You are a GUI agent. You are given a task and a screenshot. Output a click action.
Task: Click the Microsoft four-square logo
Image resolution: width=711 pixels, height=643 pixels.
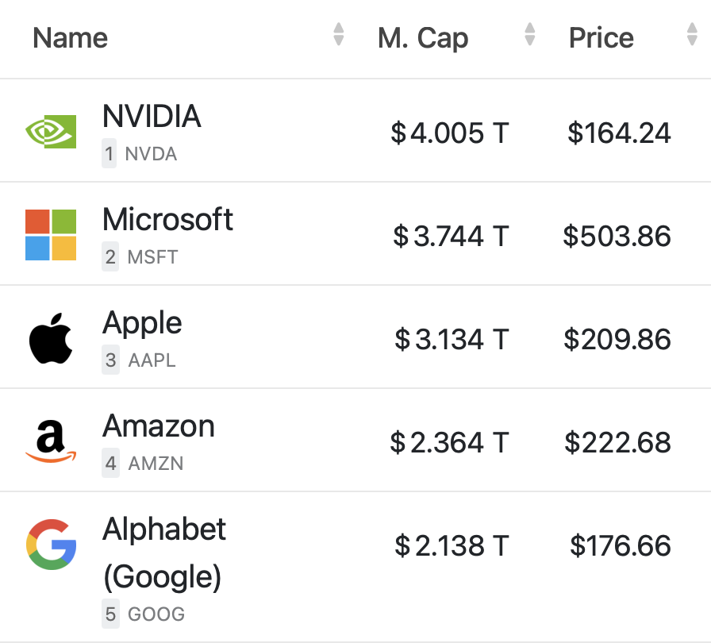(x=51, y=235)
